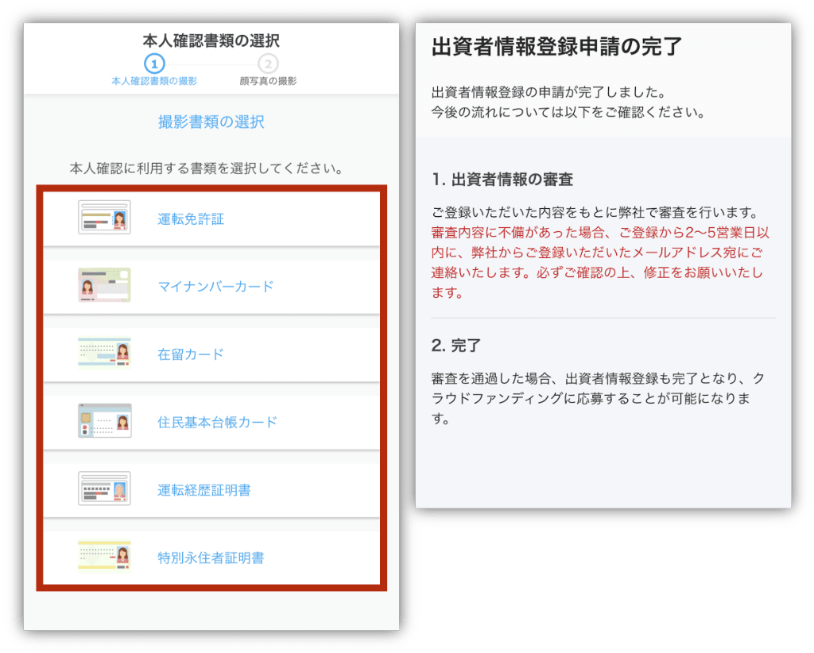Click the residence card (在留カード) icon
The width and height of the screenshot is (814, 653).
tap(104, 354)
